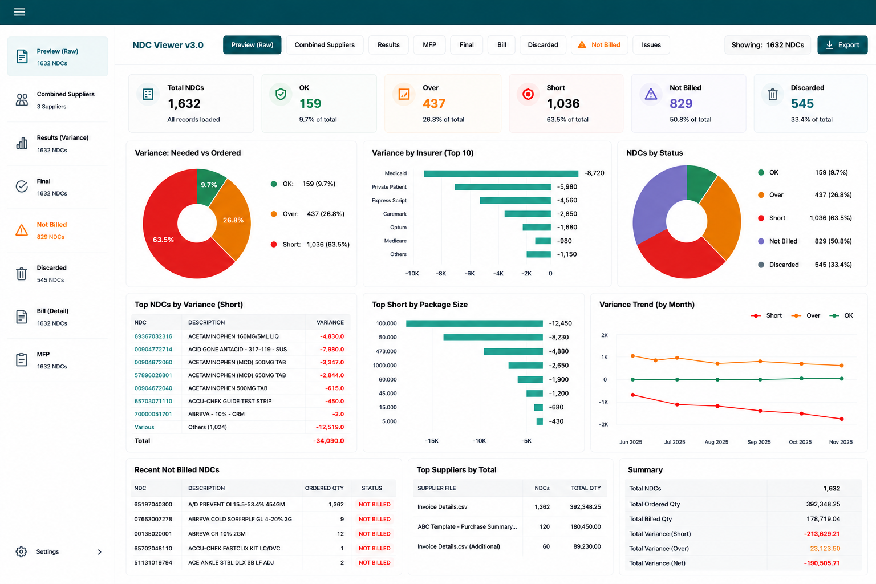Image resolution: width=876 pixels, height=584 pixels.
Task: Open NDC link 65703071110
Action: [x=153, y=401]
